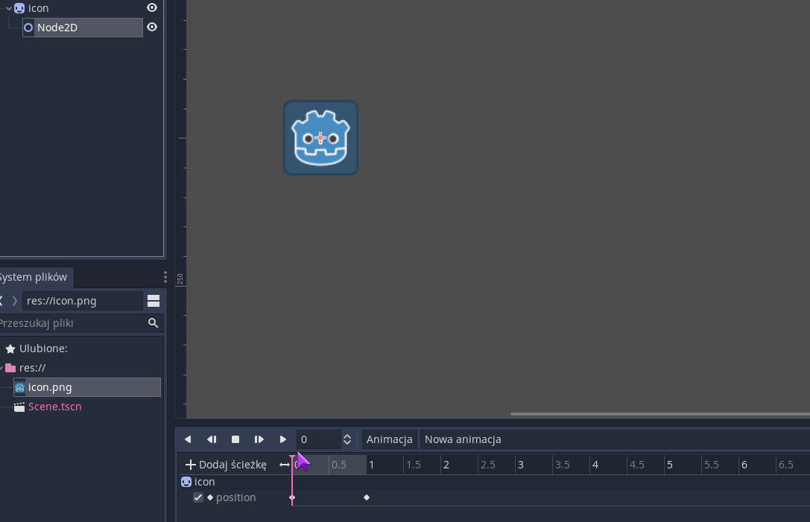Click the timeline name-column resize handle
This screenshot has height=522, width=810.
click(285, 465)
